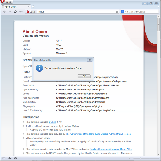Image resolution: width=161 pixels, height=161 pixels.
Task: Click the Opera Turbo gauge icon
Action: point(16,158)
